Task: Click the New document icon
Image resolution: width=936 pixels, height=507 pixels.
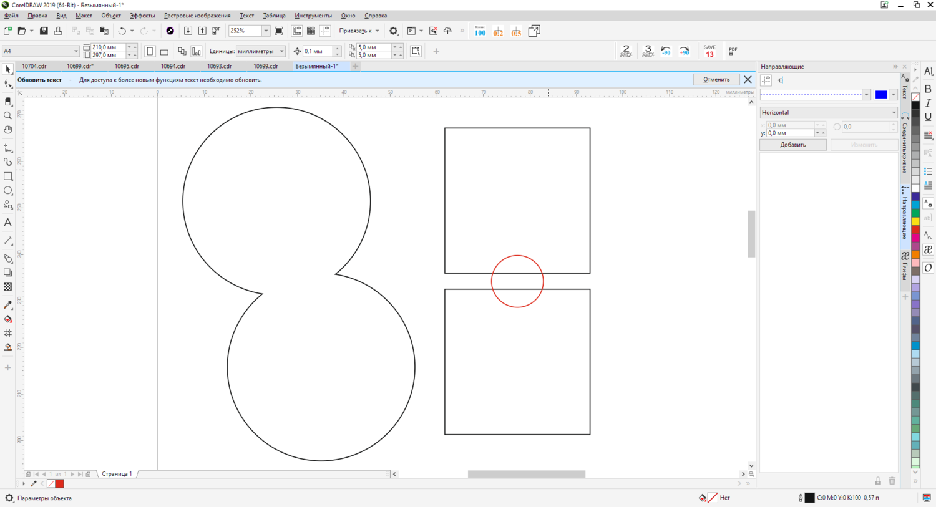Action: click(x=7, y=31)
